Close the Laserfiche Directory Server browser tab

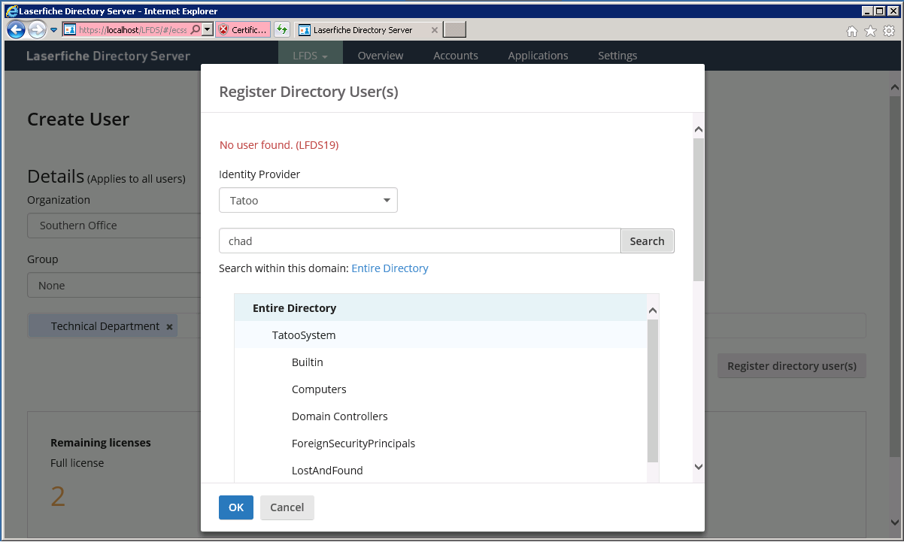pos(434,30)
